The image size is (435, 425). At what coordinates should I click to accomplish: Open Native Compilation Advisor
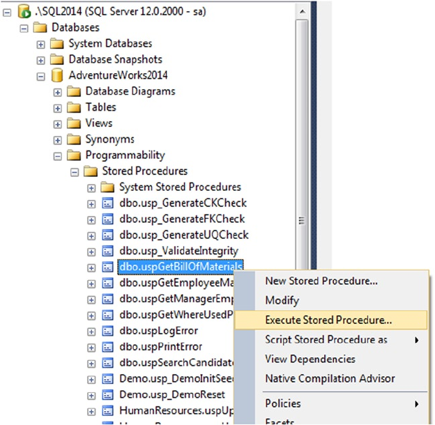click(330, 379)
